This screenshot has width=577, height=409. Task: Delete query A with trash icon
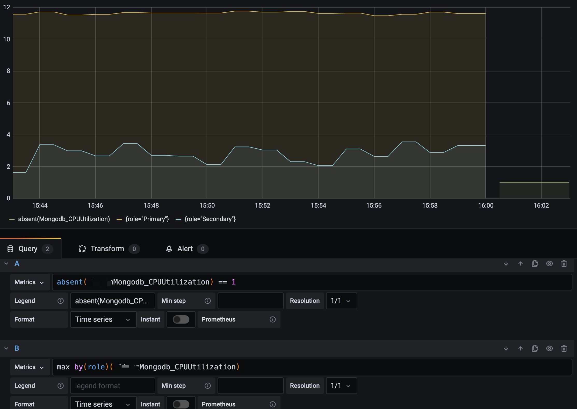[x=564, y=264]
